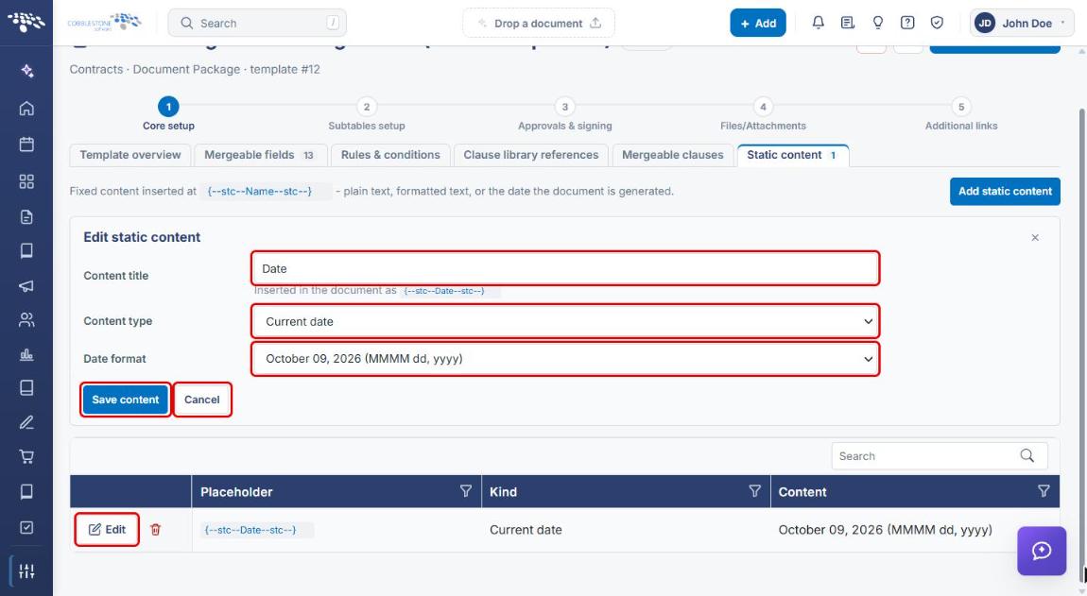Click Save content button

pos(126,400)
